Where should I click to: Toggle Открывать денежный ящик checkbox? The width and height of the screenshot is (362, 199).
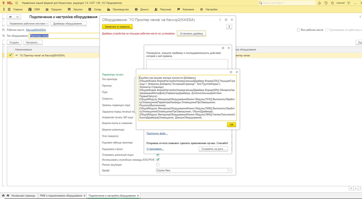pos(158,155)
